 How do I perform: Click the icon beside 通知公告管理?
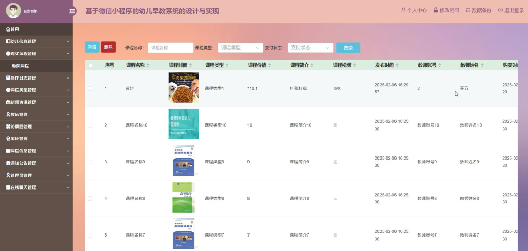click(x=8, y=163)
